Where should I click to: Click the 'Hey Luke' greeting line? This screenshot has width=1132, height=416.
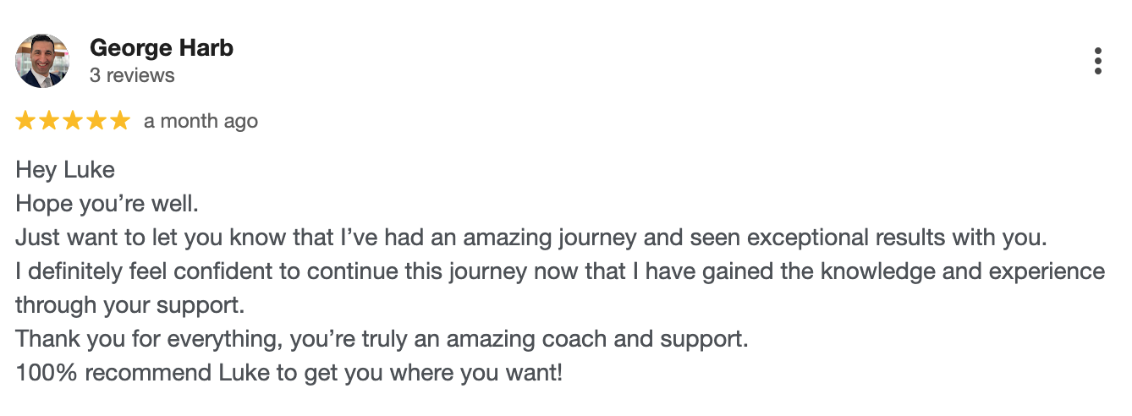tap(65, 170)
